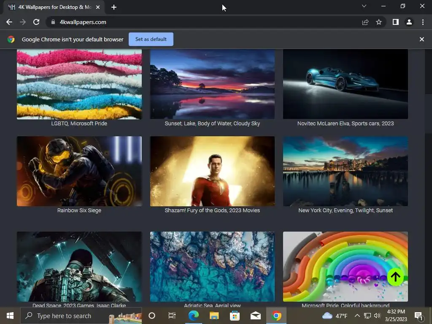Open network settings from the tray
The image size is (432, 324).
[367, 316]
